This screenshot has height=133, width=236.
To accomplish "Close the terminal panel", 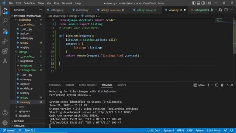I will 232,85.
